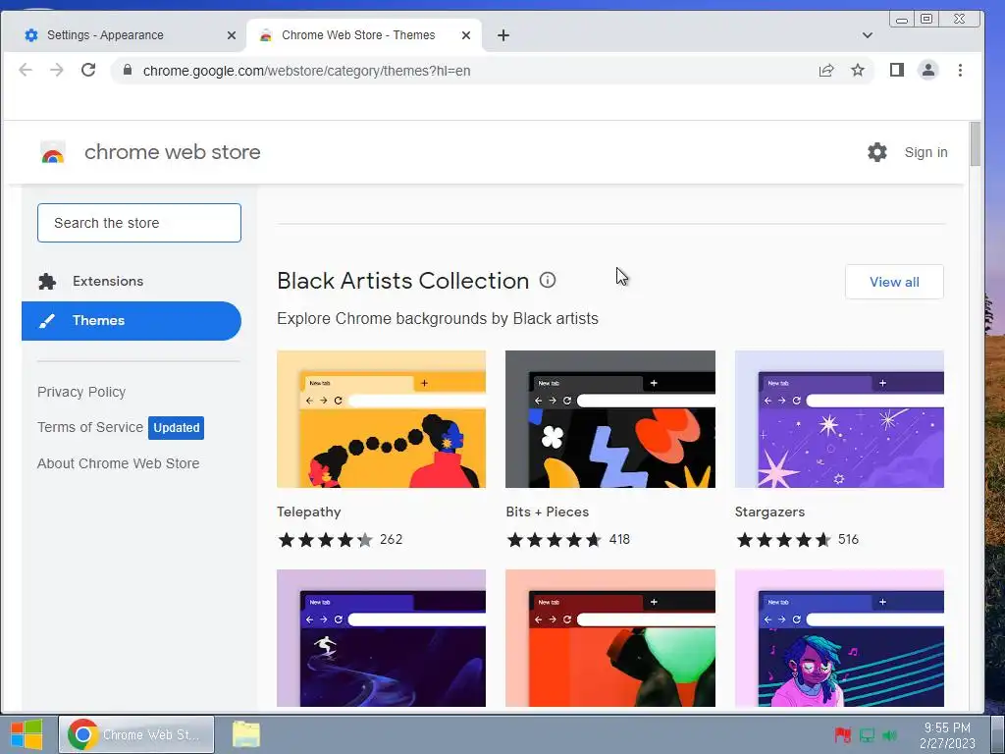Image resolution: width=1005 pixels, height=754 pixels.
Task: Bookmark this tab with the star icon
Action: (x=858, y=70)
